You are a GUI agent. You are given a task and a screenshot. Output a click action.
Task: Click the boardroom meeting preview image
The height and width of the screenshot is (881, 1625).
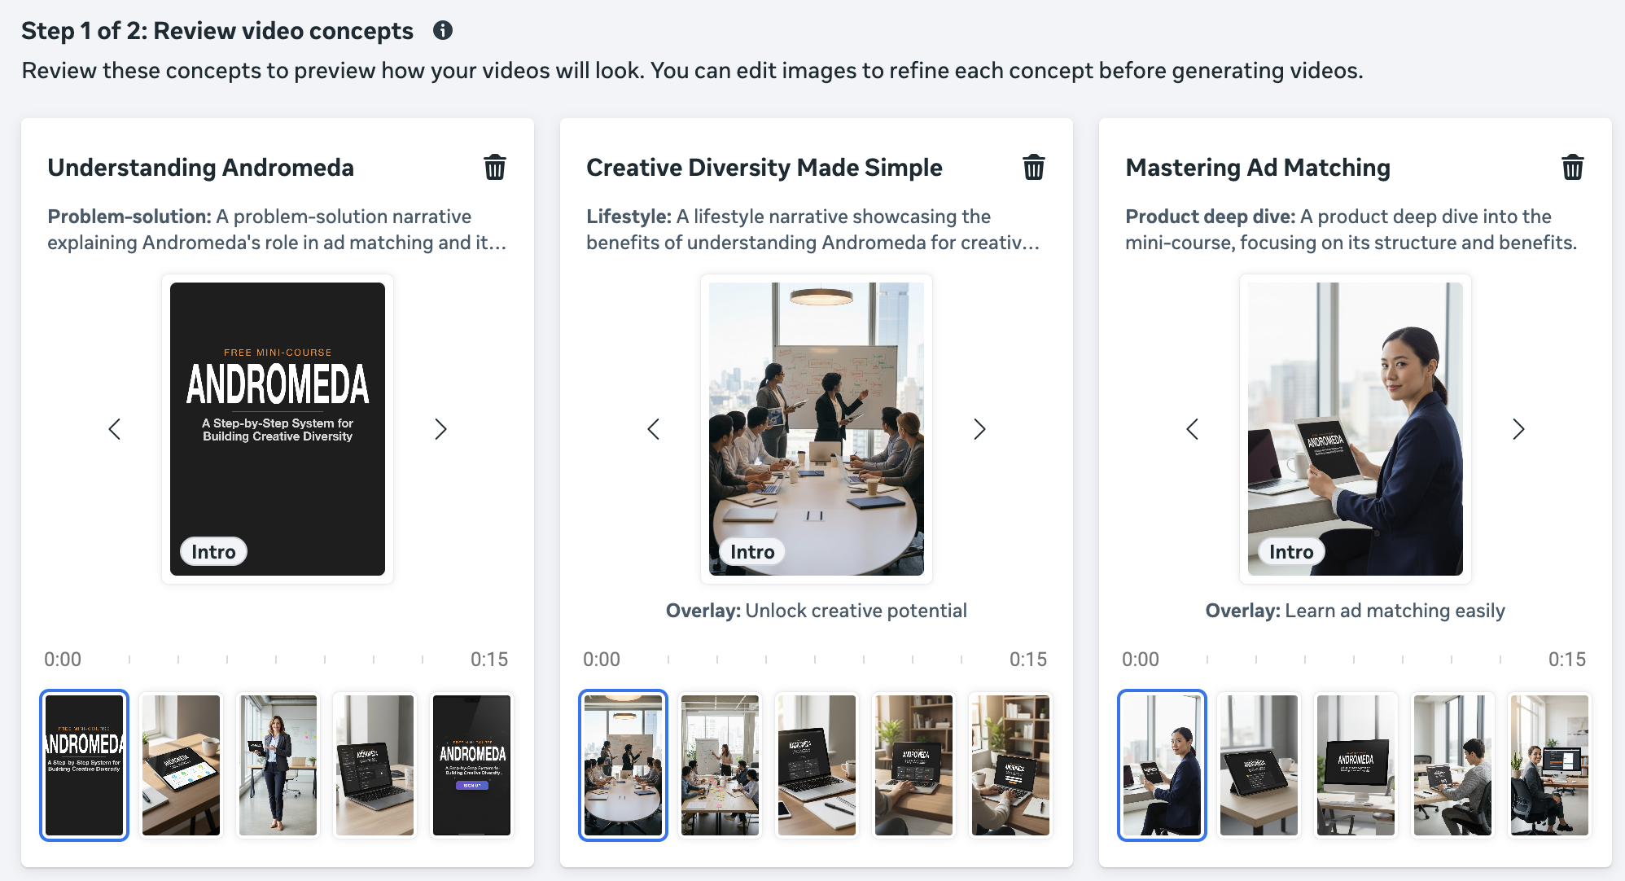tap(817, 429)
